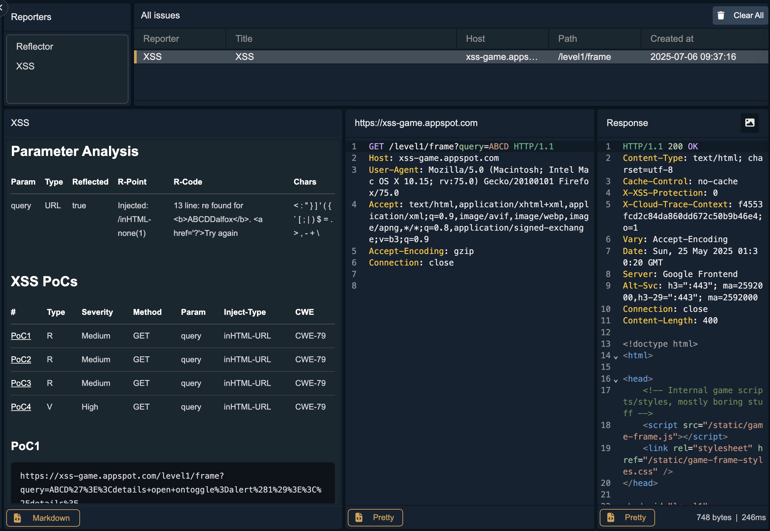The width and height of the screenshot is (770, 531).
Task: Click the Inject-Type column header
Action: coord(245,312)
